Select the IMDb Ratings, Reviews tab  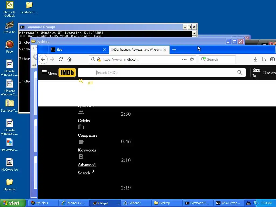[136, 50]
